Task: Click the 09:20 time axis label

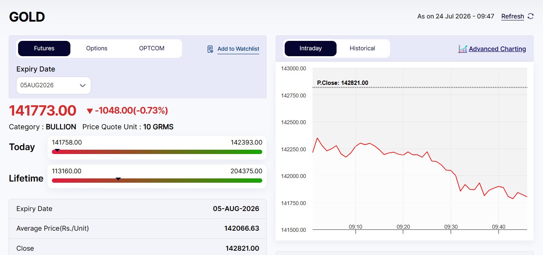Action: click(x=403, y=227)
